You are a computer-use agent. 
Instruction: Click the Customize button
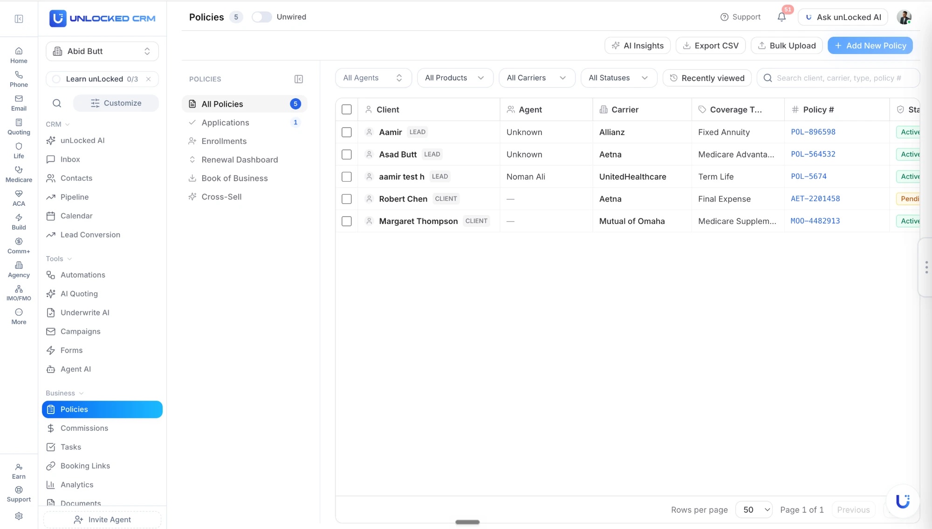click(x=116, y=103)
